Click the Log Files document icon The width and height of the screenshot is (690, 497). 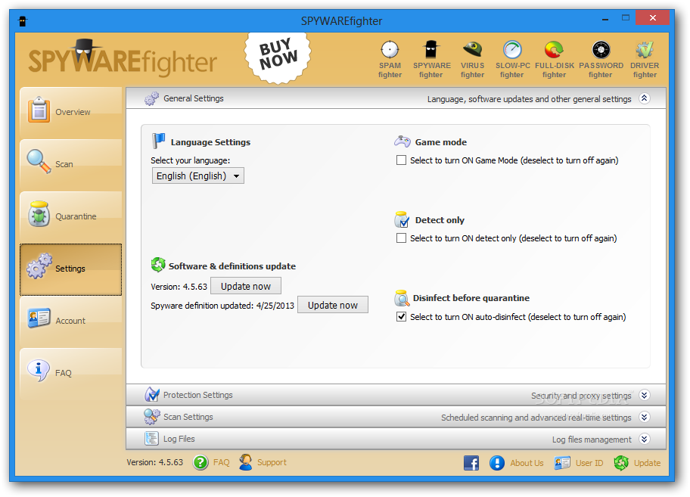click(x=152, y=439)
